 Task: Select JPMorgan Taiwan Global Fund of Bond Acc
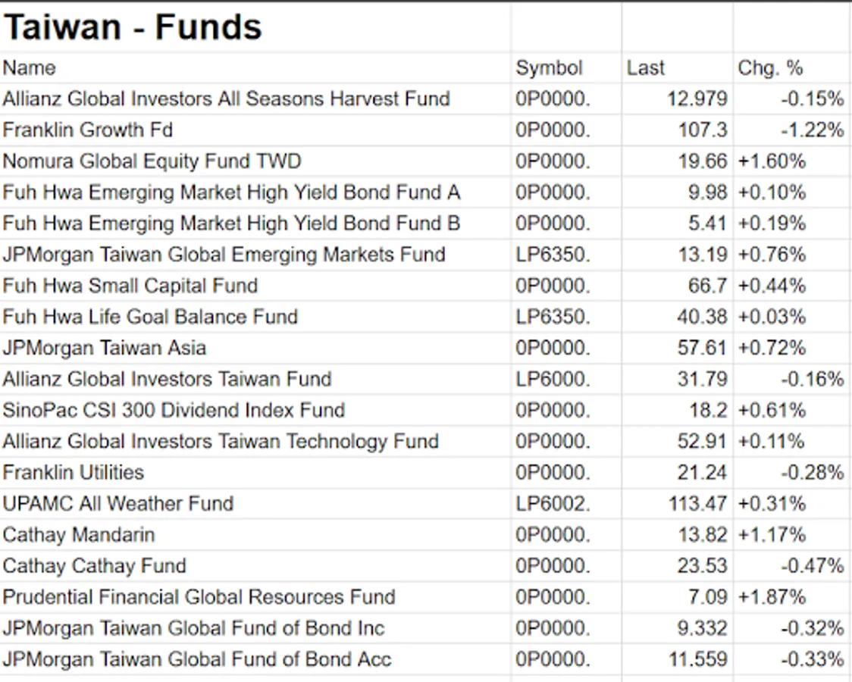pyautogui.click(x=197, y=659)
